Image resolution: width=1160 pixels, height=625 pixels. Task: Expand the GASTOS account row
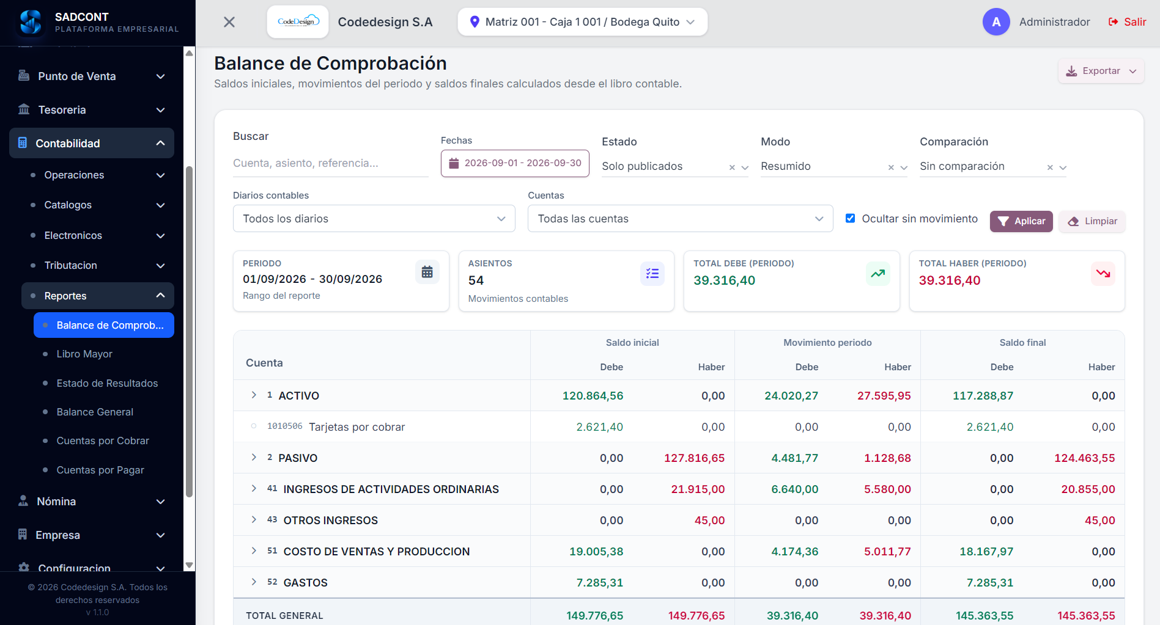(x=254, y=582)
